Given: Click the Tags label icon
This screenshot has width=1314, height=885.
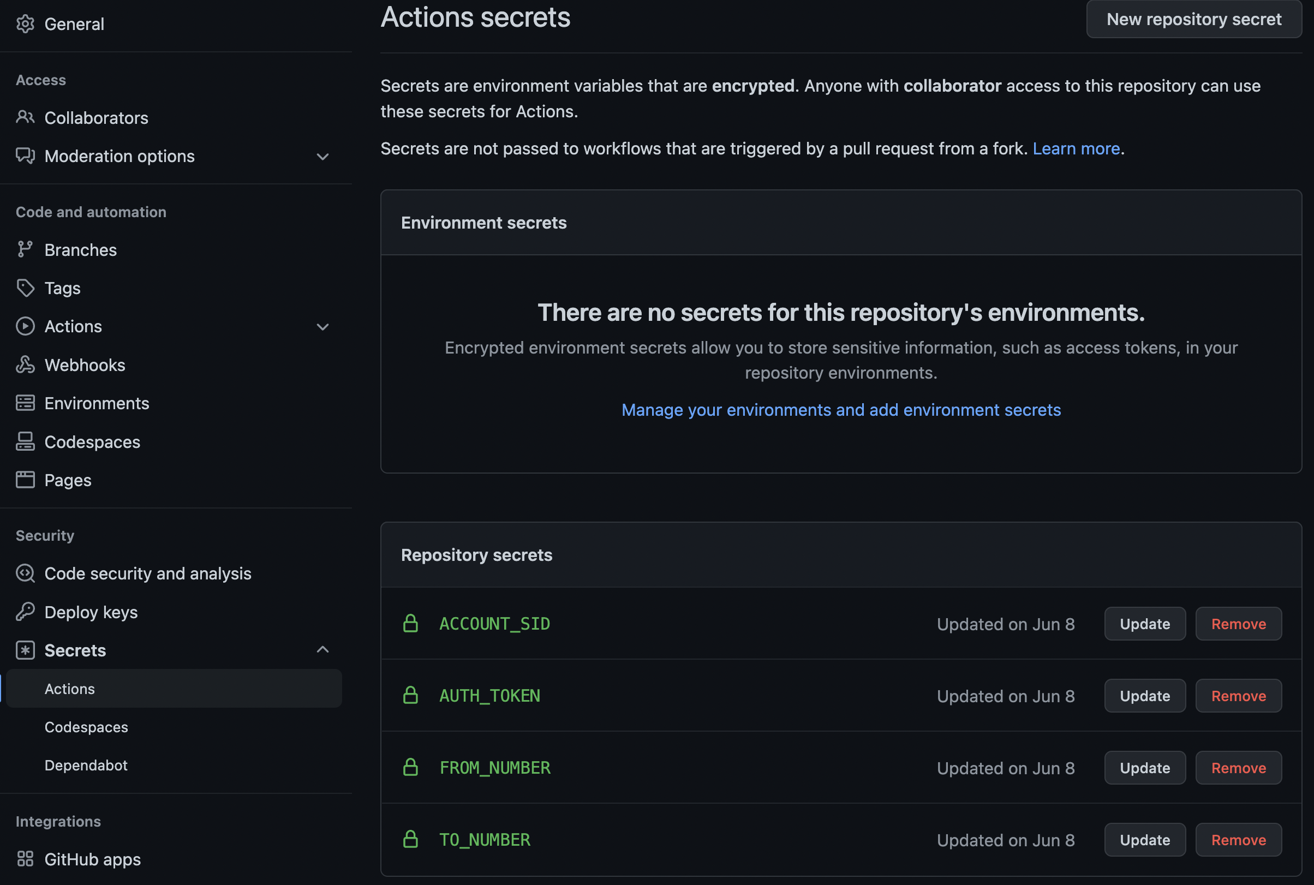Looking at the screenshot, I should tap(25, 288).
